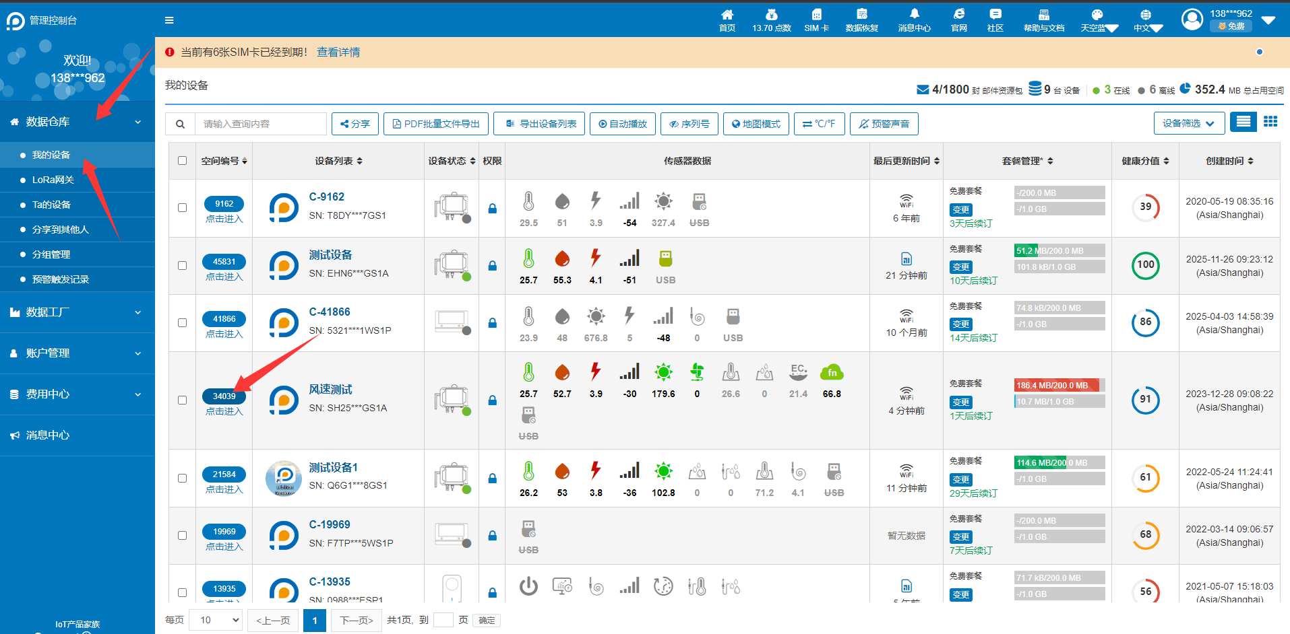
Task: Click the 分享 share button
Action: click(x=355, y=124)
